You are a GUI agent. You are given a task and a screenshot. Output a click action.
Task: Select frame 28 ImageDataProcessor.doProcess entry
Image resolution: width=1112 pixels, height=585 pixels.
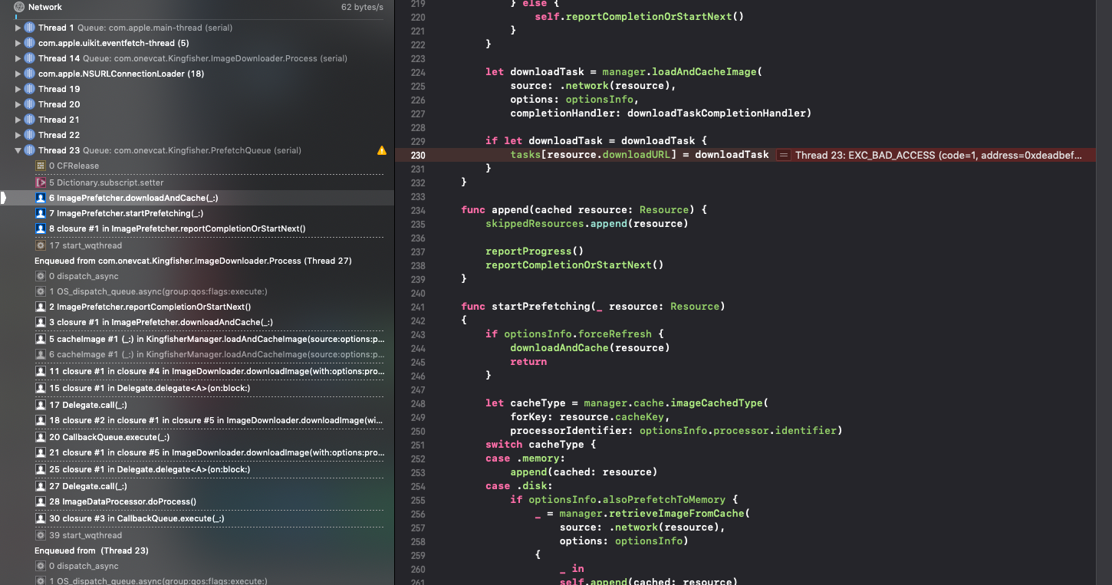(115, 502)
